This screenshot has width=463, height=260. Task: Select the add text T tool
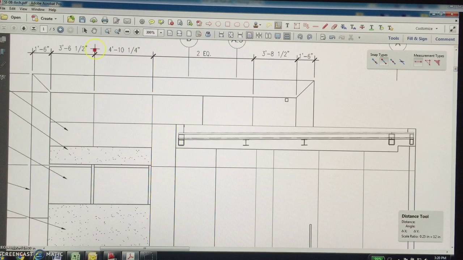click(x=287, y=26)
